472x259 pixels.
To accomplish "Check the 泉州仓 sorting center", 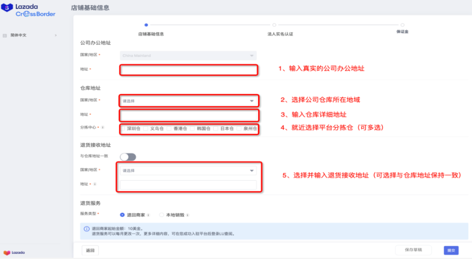I will [x=239, y=129].
